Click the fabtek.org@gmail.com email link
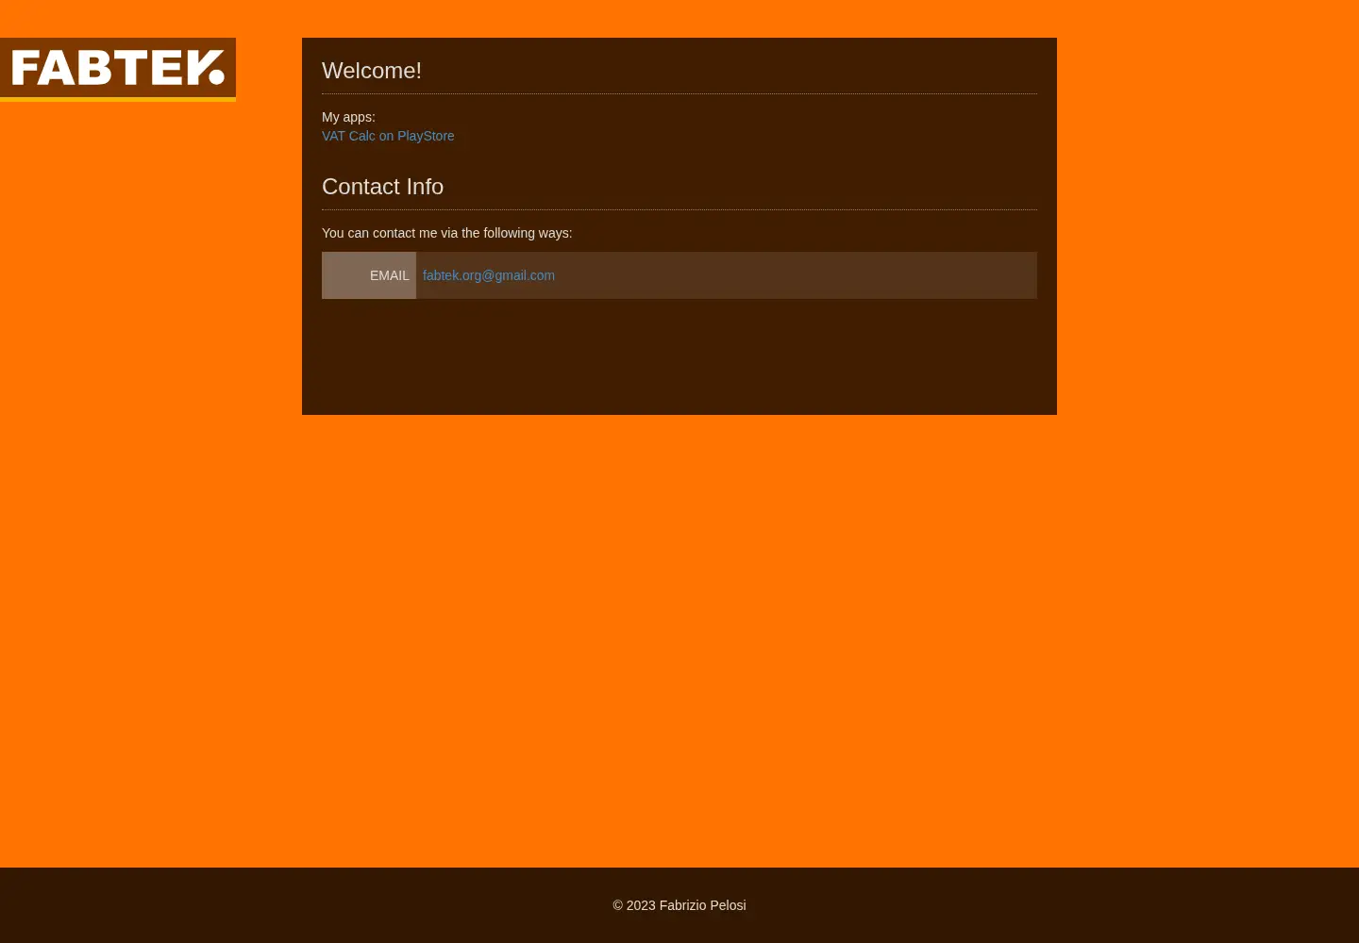1359x943 pixels. point(489,275)
